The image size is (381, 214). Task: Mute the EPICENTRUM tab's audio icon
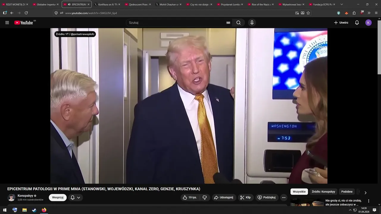(69, 4)
